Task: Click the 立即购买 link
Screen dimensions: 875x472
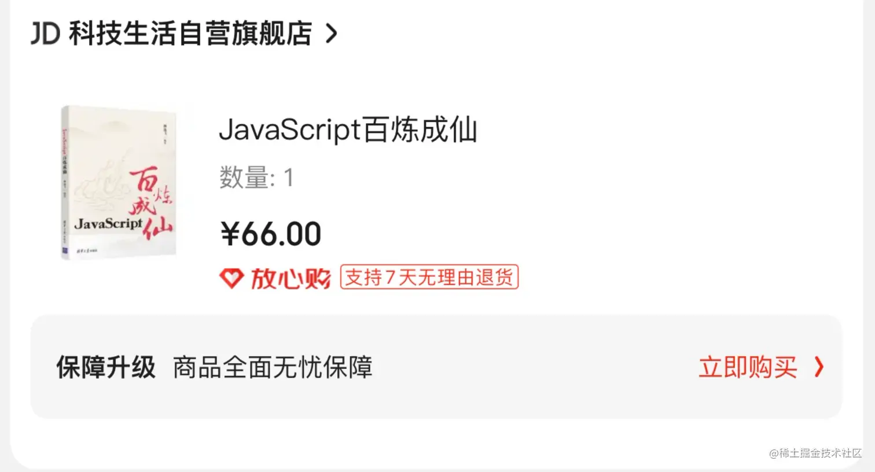Action: (748, 367)
